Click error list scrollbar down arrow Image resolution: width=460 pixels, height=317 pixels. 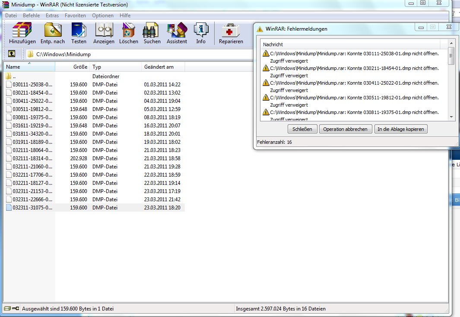451,117
